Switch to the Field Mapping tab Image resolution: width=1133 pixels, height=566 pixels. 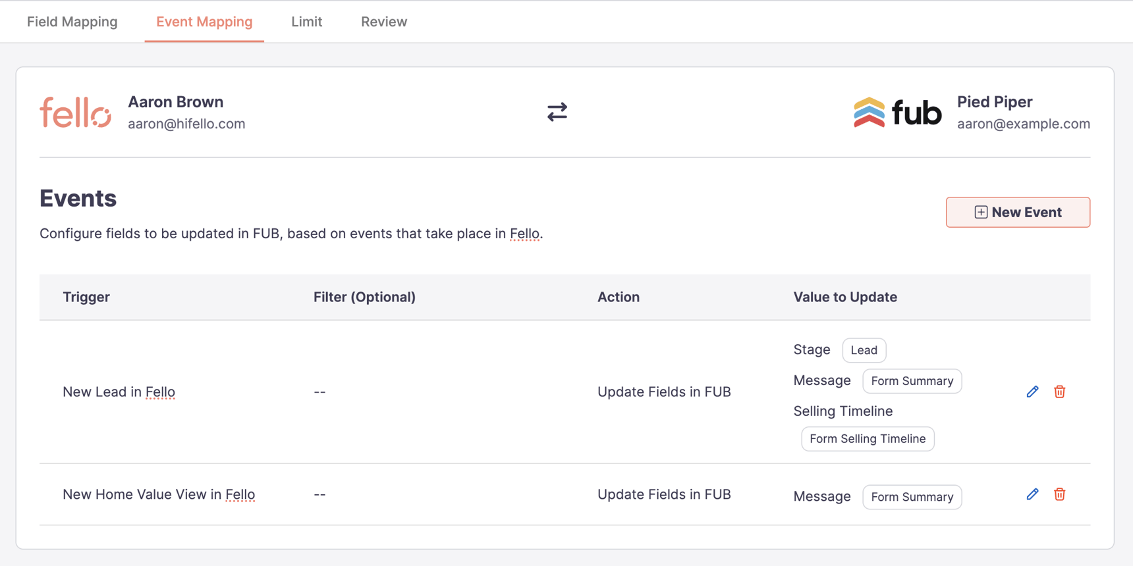coord(72,22)
